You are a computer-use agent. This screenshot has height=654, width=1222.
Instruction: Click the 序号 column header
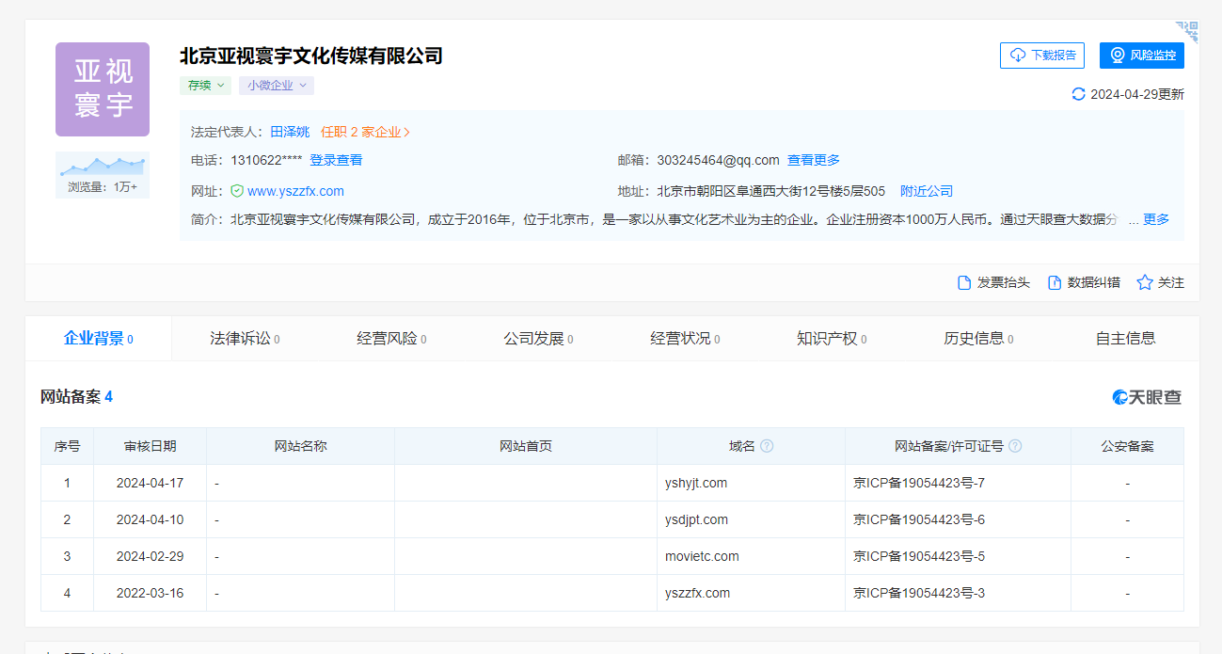tap(67, 446)
